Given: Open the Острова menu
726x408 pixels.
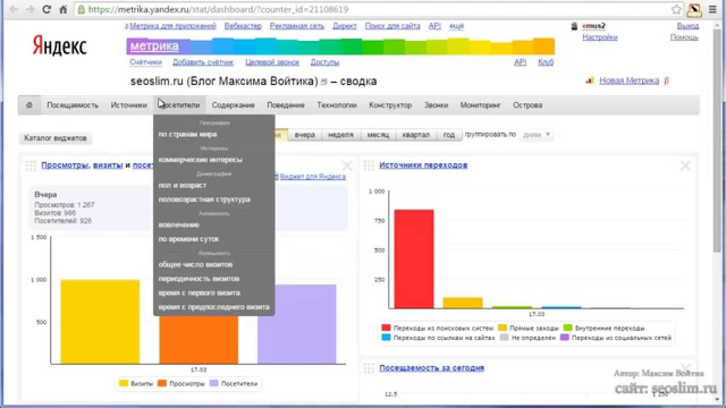Looking at the screenshot, I should tap(527, 105).
